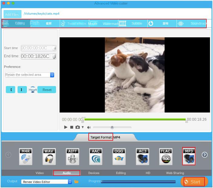The width and height of the screenshot is (213, 188).
Task: Play the video preview
Action: coord(66,127)
